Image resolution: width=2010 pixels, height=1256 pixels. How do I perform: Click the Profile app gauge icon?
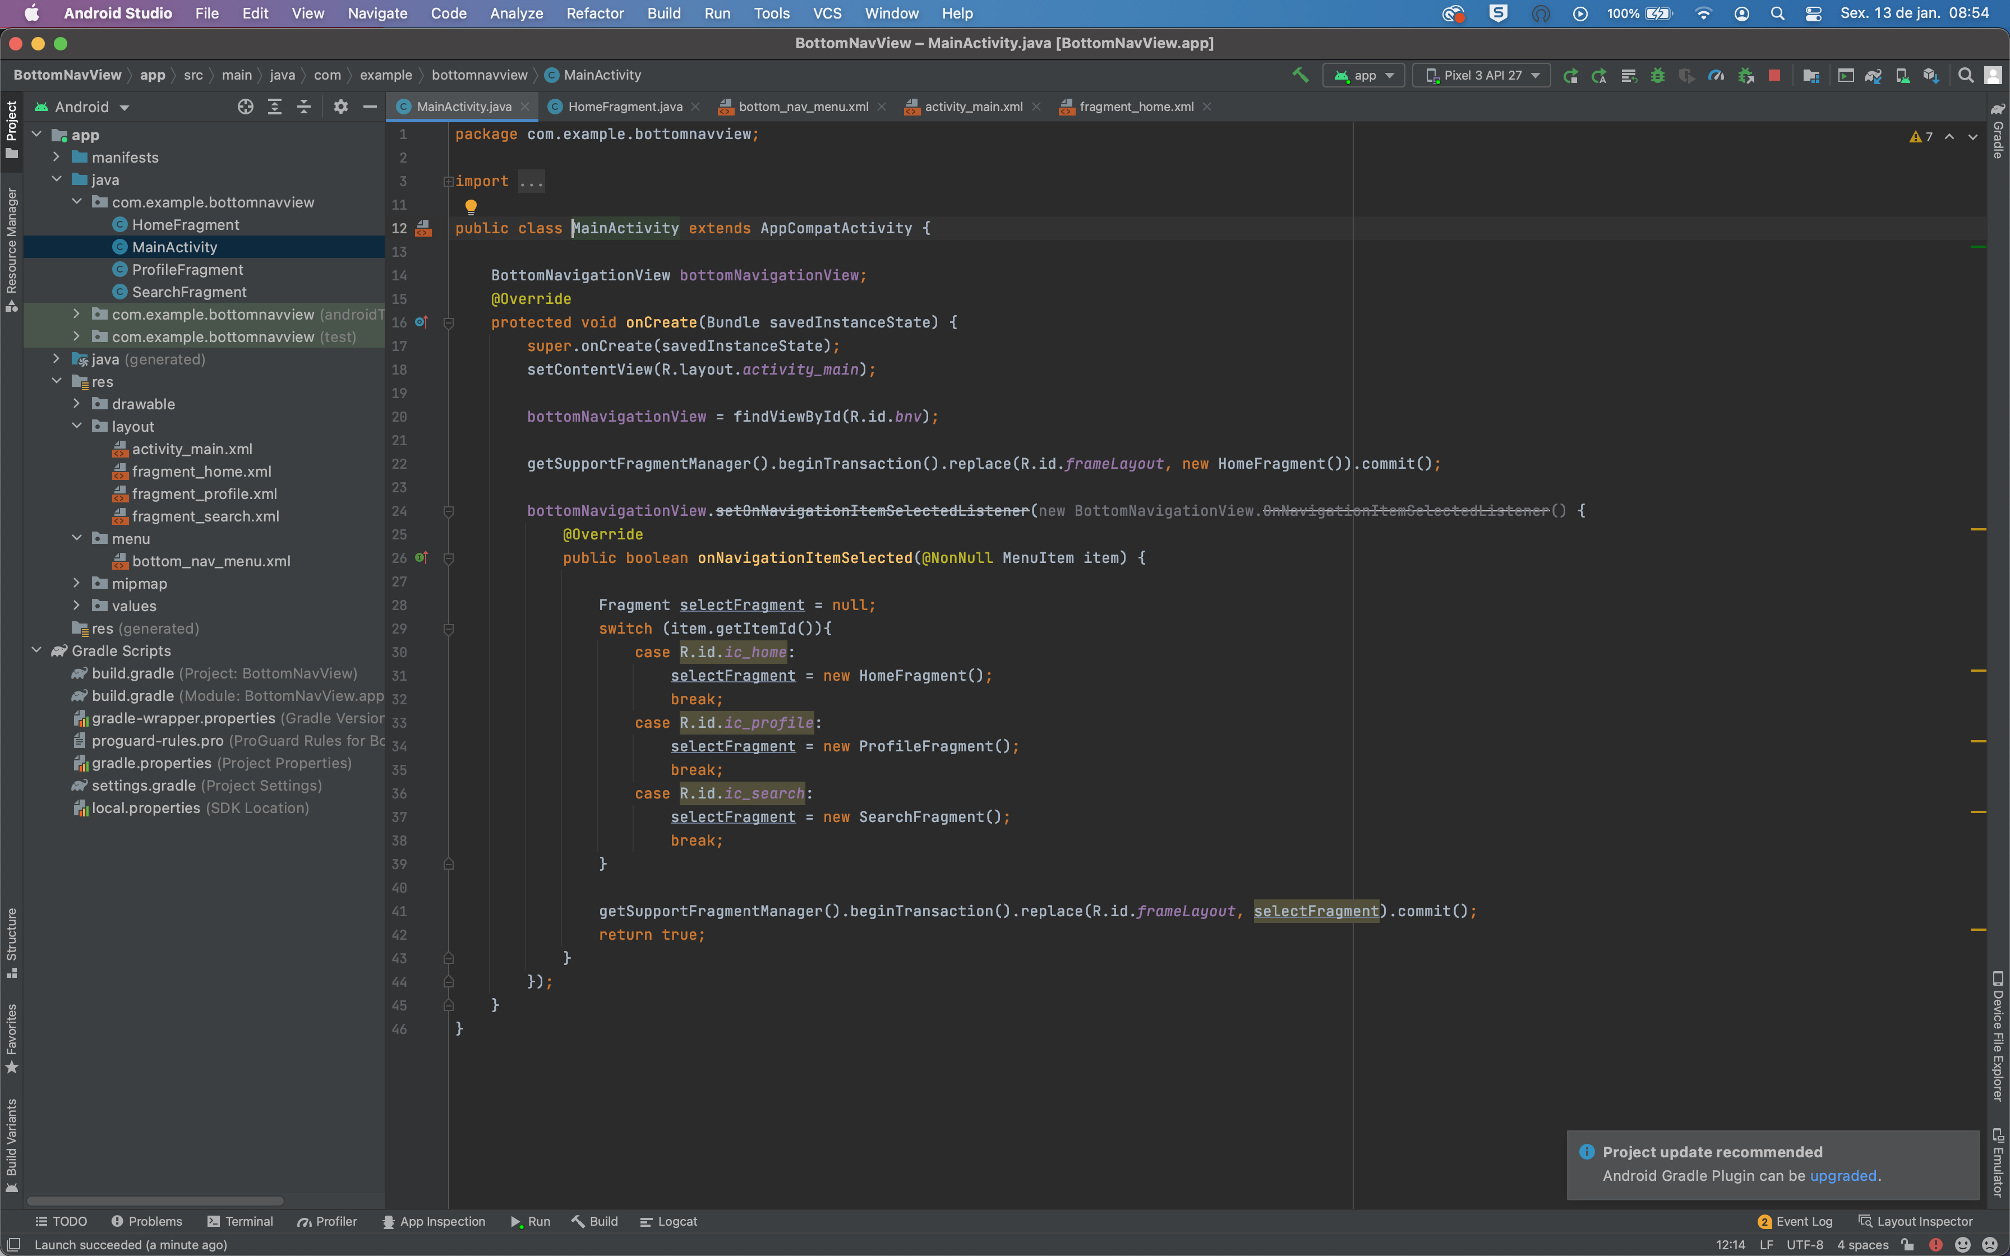pyautogui.click(x=1716, y=76)
